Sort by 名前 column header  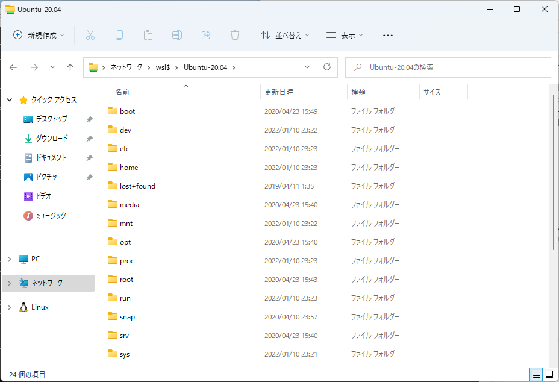(x=122, y=92)
